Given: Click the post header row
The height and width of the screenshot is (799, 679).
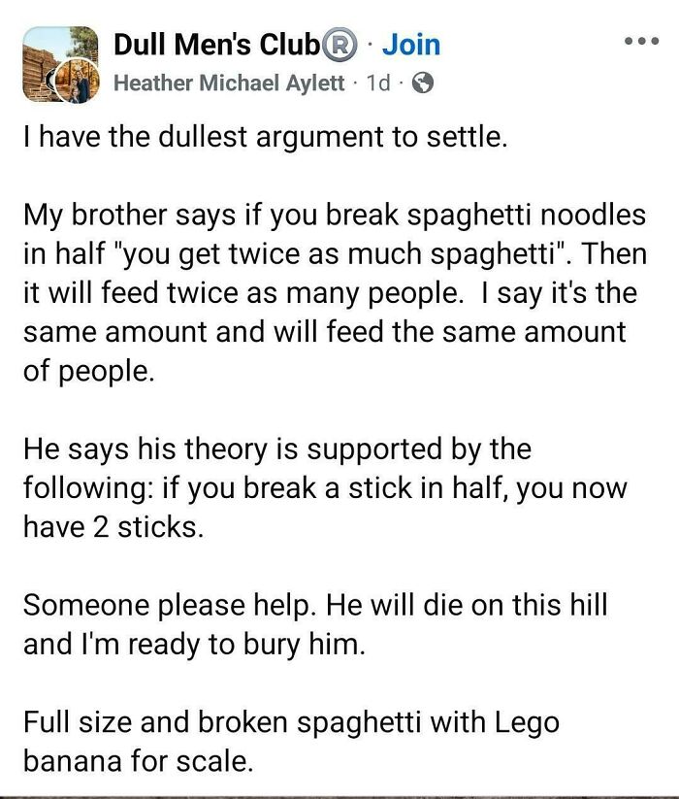Looking at the screenshot, I should coord(339,58).
